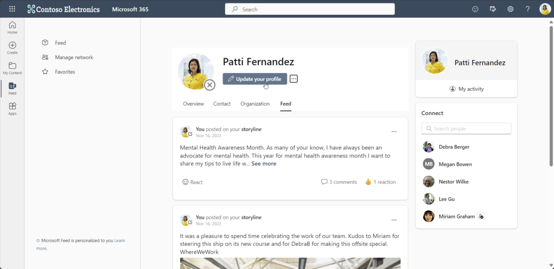Image resolution: width=554 pixels, height=269 pixels.
Task: Send feedback using the smiley face icon
Action: [475, 9]
